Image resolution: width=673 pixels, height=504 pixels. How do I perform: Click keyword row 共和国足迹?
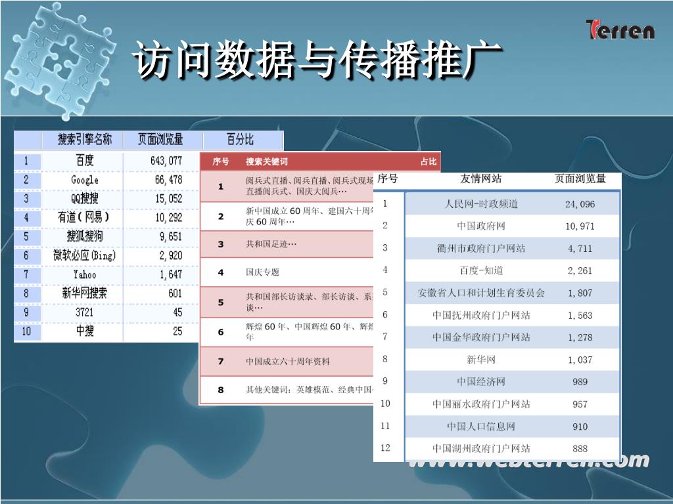[287, 244]
